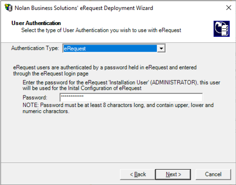This screenshot has height=185, width=236.
Task: Click the 'eRequest users are authenticated' description text
Action: point(105,67)
